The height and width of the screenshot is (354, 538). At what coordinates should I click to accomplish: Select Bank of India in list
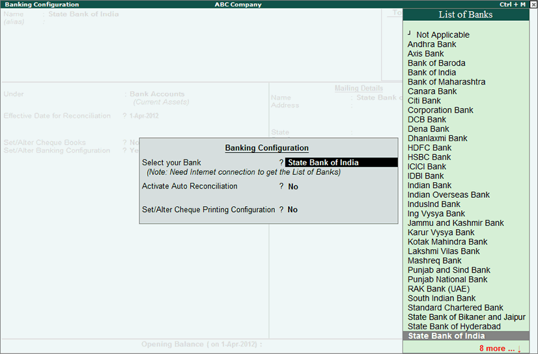coord(432,73)
